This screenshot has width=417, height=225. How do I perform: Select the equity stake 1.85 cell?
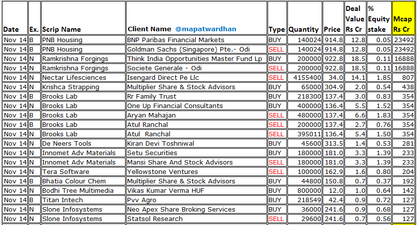click(379, 78)
